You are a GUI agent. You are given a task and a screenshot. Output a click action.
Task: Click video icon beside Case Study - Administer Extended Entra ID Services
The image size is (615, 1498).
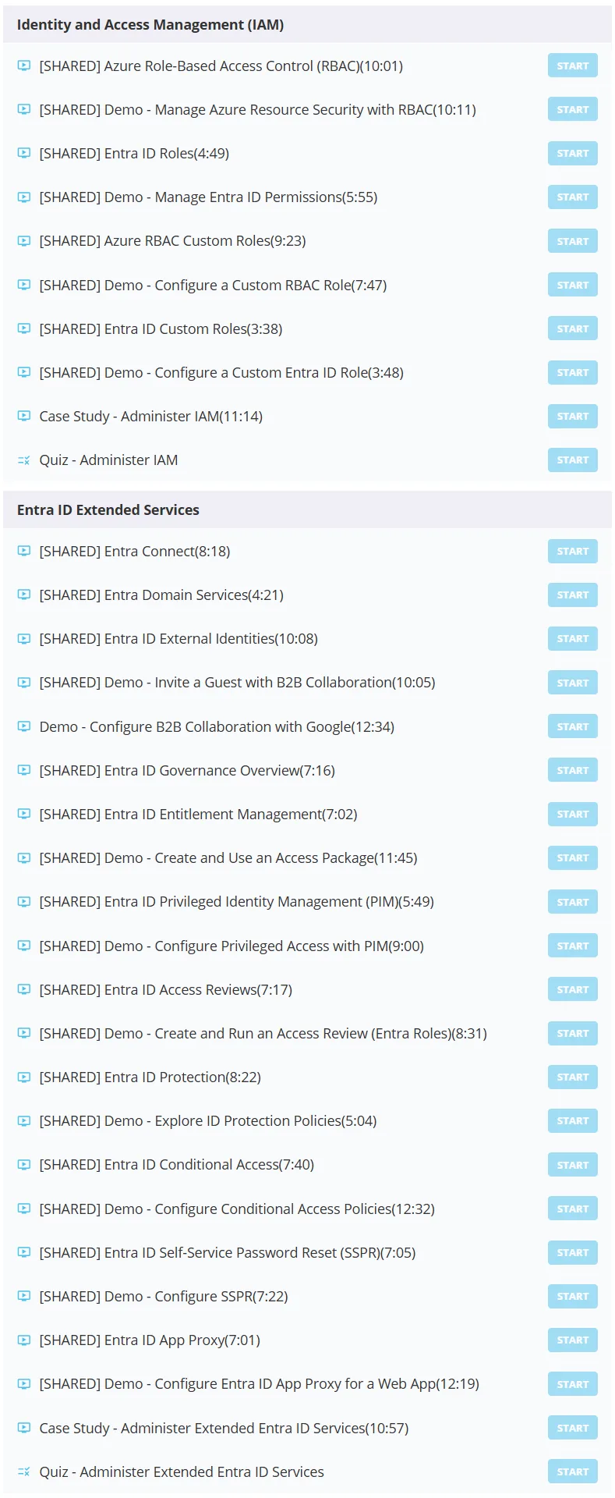23,1428
